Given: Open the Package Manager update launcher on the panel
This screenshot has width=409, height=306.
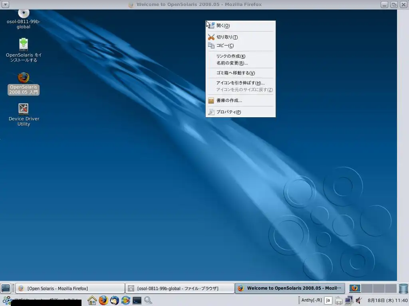Looking at the screenshot, I should pos(125,300).
